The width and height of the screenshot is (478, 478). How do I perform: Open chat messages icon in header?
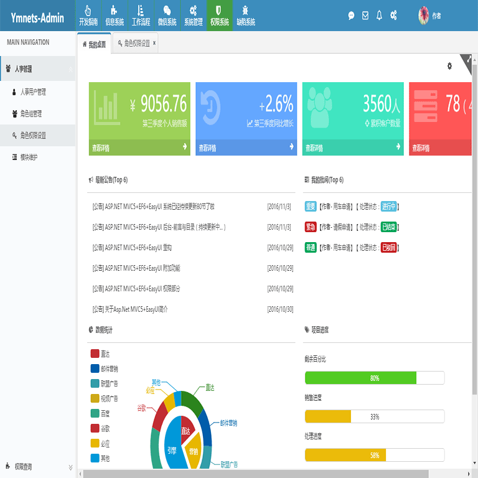point(351,15)
